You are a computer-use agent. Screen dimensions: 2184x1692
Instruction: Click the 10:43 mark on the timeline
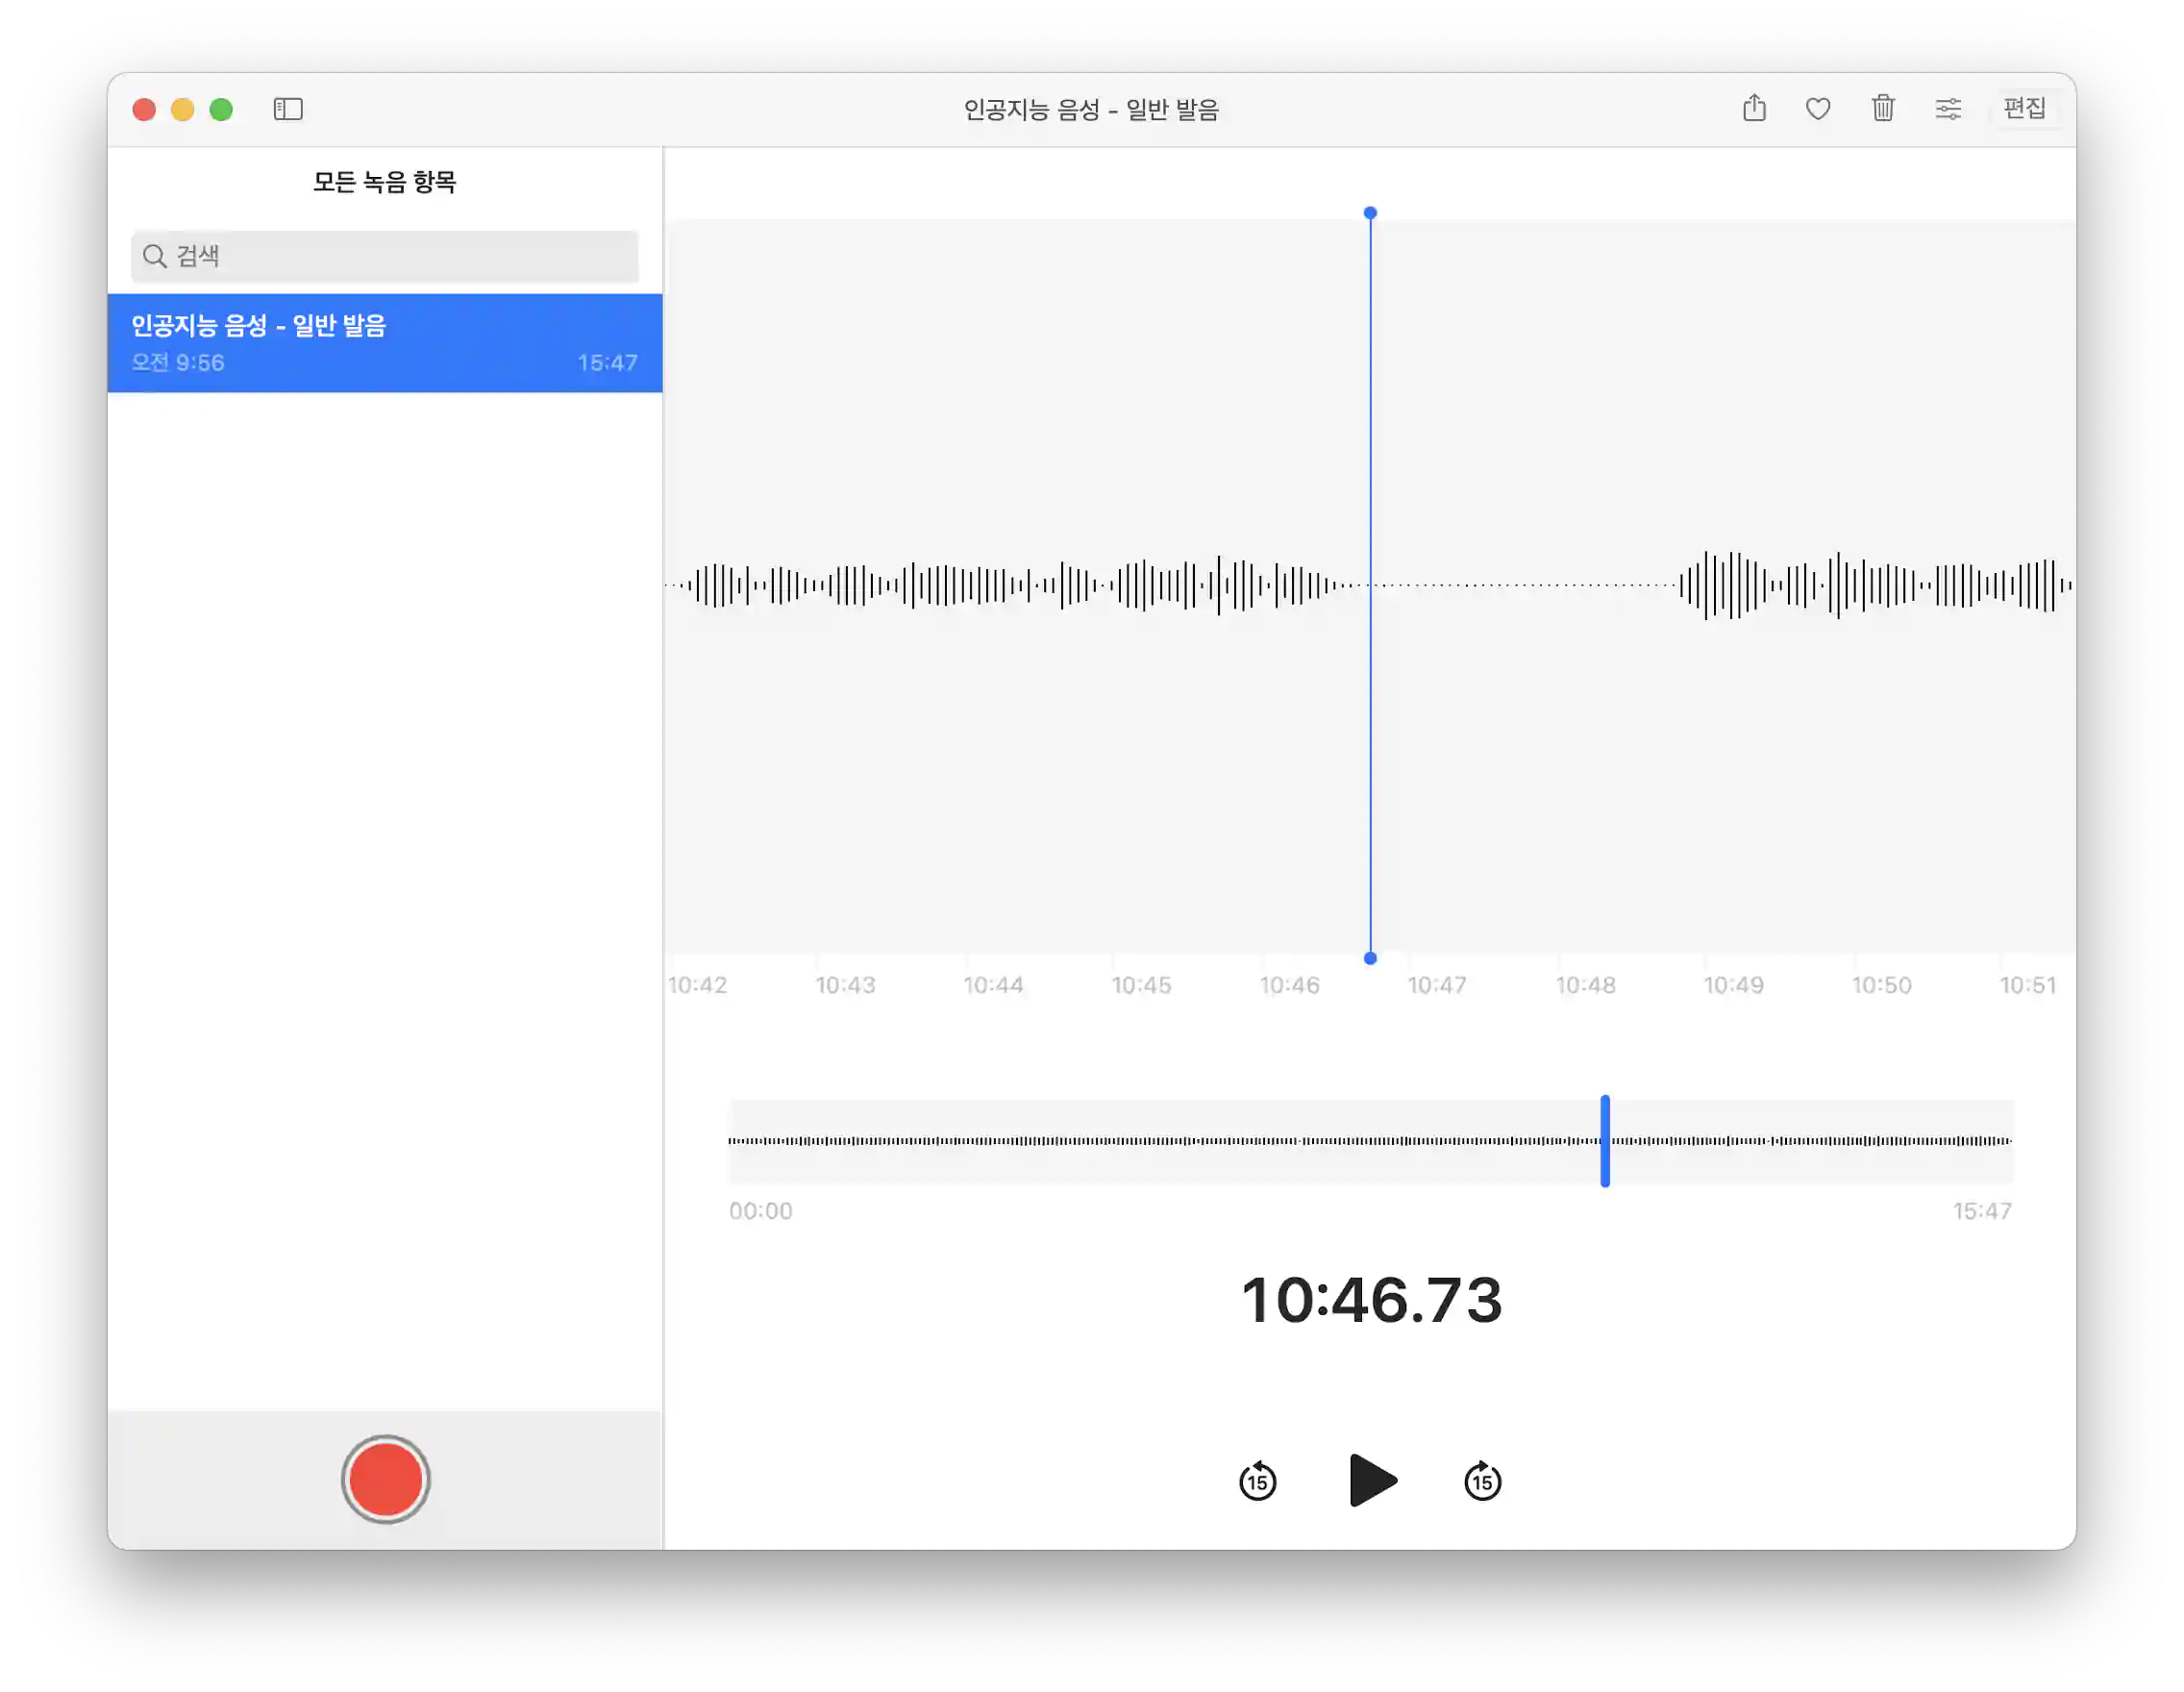(845, 985)
